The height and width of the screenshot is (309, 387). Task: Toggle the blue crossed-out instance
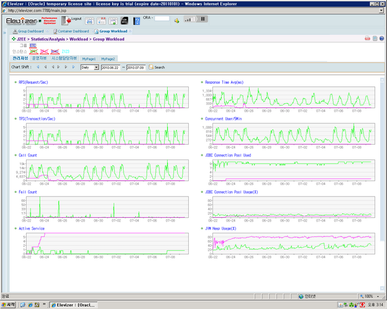click(x=55, y=52)
